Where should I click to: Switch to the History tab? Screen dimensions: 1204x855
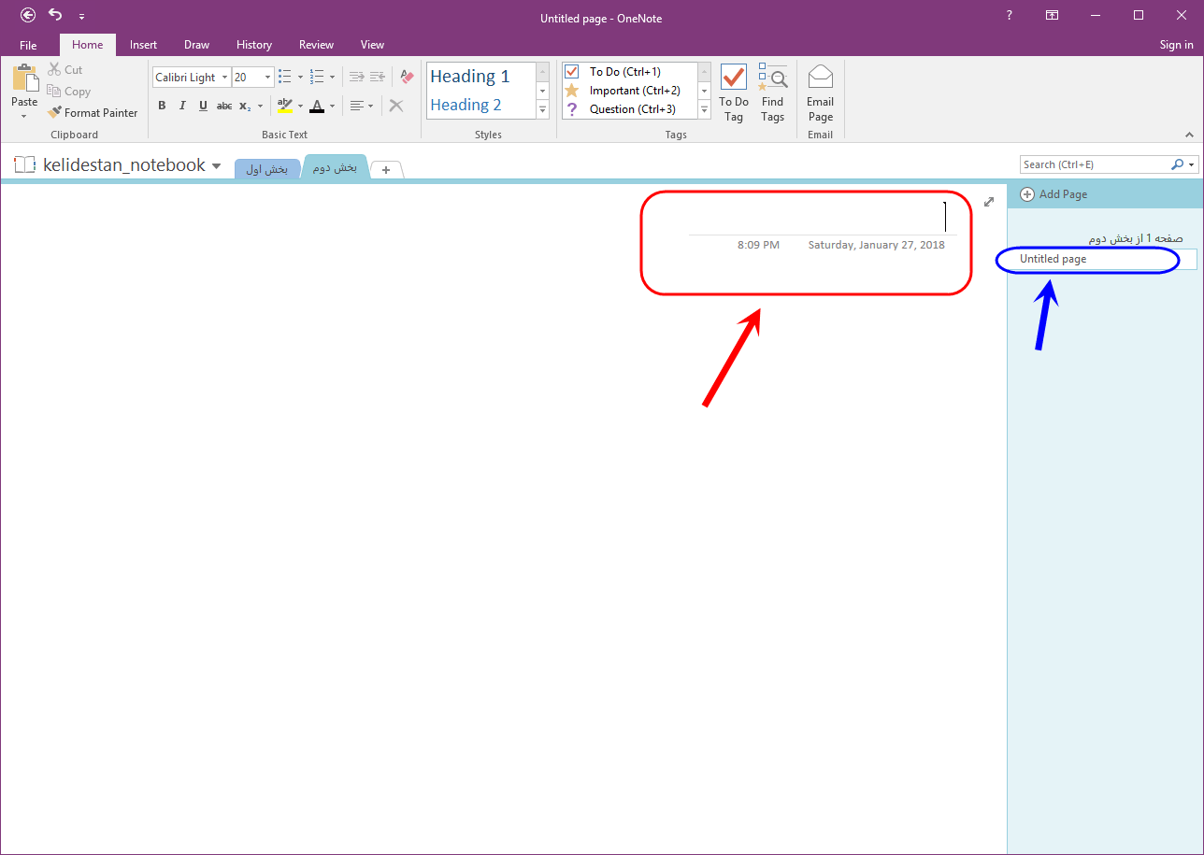coord(254,45)
